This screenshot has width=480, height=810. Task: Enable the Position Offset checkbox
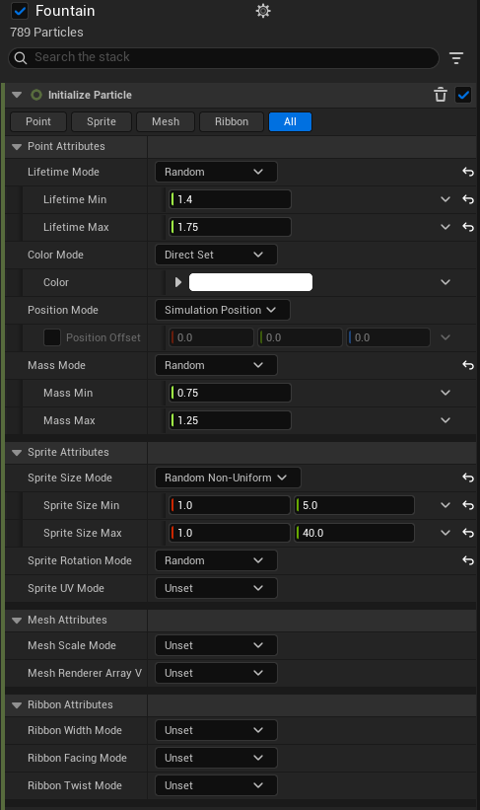[52, 337]
